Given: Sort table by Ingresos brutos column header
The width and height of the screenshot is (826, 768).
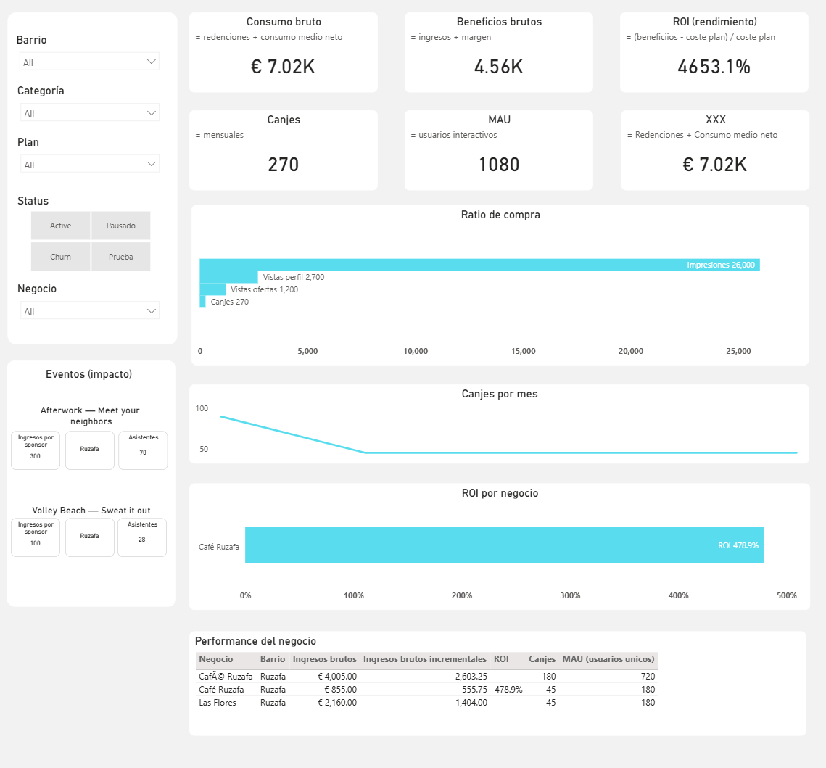Looking at the screenshot, I should (324, 659).
